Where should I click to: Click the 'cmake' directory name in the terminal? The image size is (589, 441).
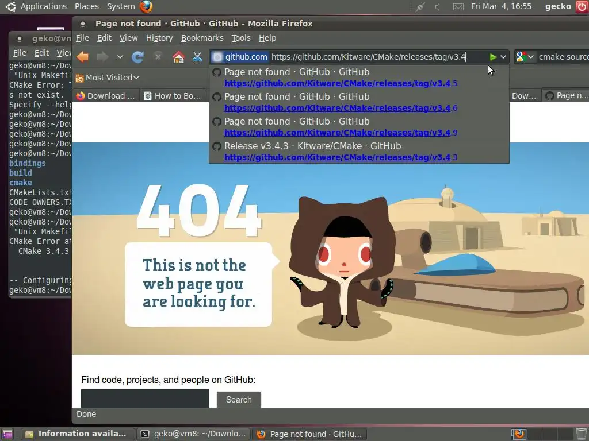click(x=21, y=183)
